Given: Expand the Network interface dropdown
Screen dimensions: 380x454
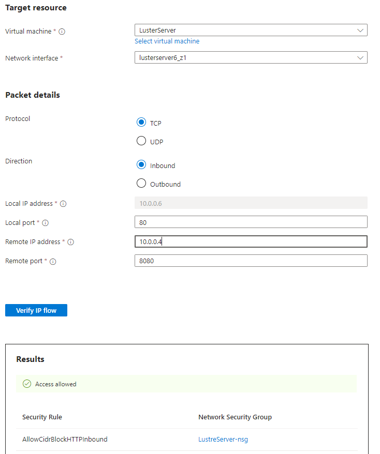Looking at the screenshot, I should tap(251, 58).
